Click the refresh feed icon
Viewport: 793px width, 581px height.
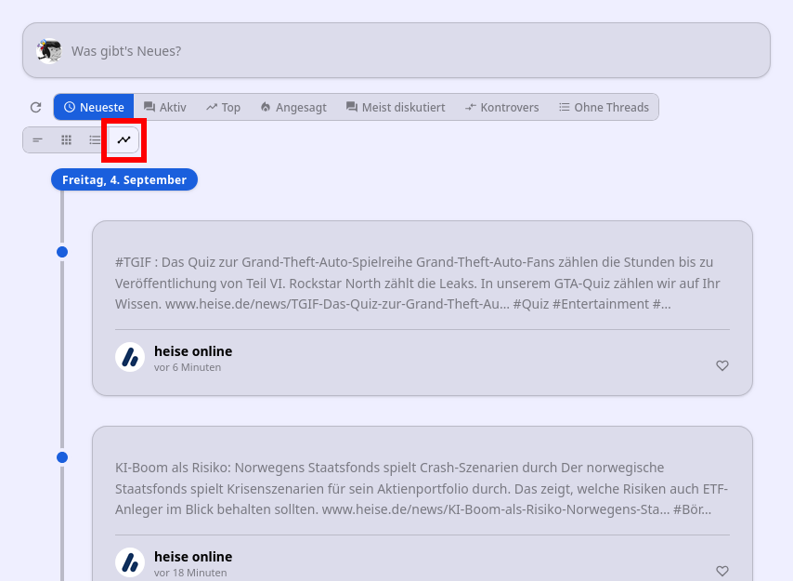tap(35, 107)
